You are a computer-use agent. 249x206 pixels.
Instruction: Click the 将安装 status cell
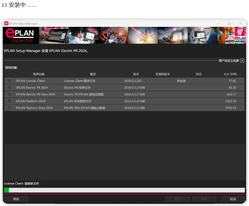[181, 81]
